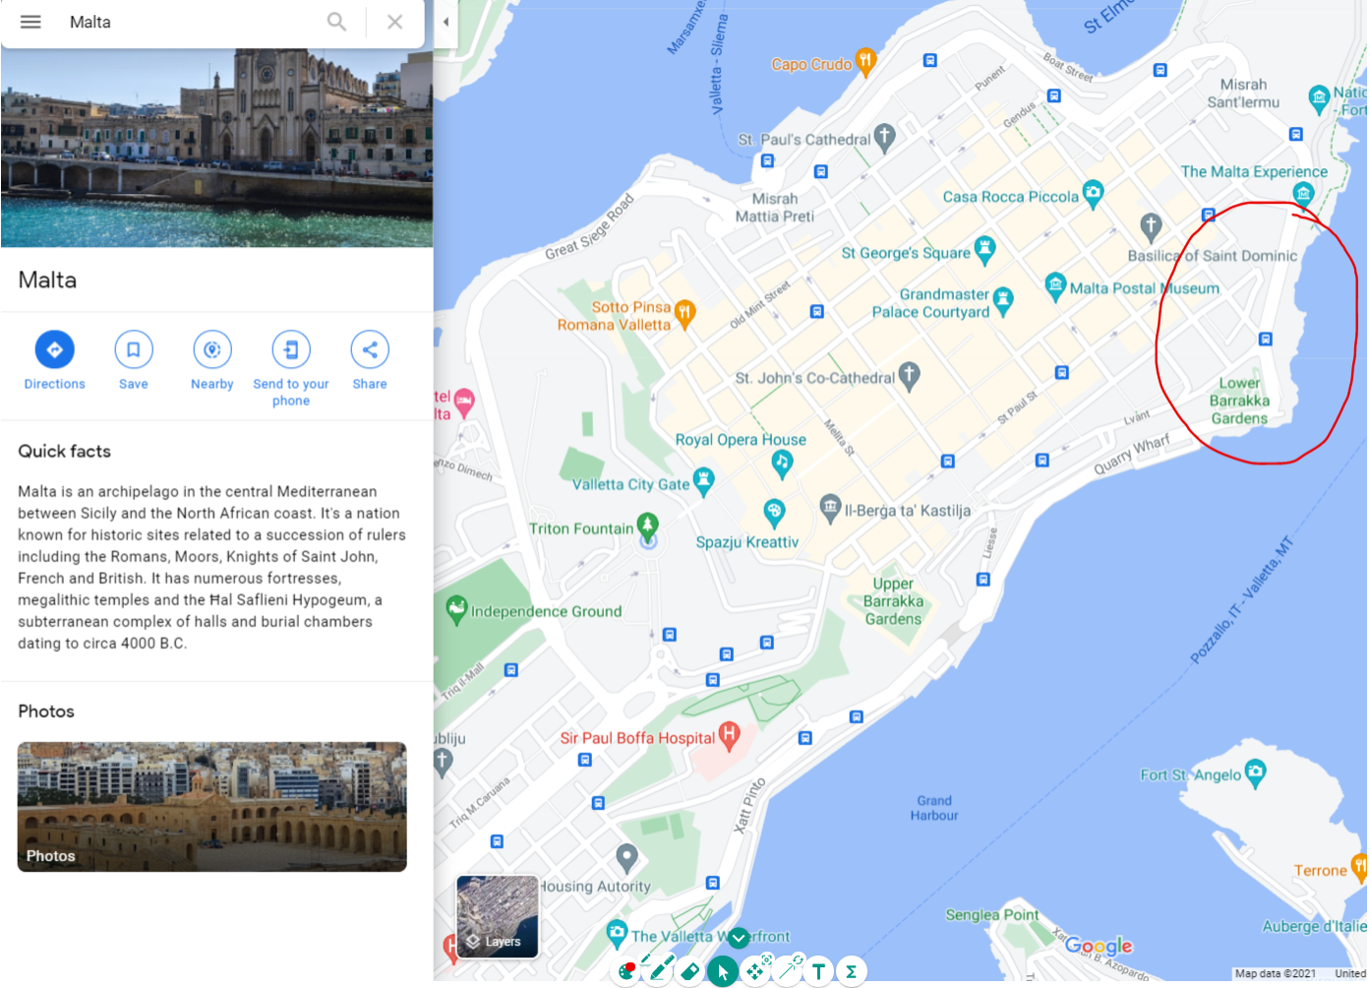
Task: Click Fort St. Angelo marker
Action: coord(1255,773)
